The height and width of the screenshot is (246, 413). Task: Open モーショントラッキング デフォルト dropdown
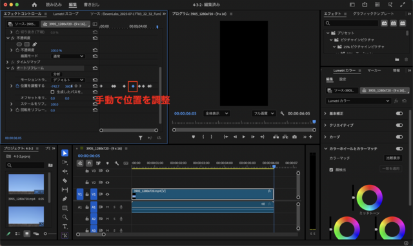(68, 80)
